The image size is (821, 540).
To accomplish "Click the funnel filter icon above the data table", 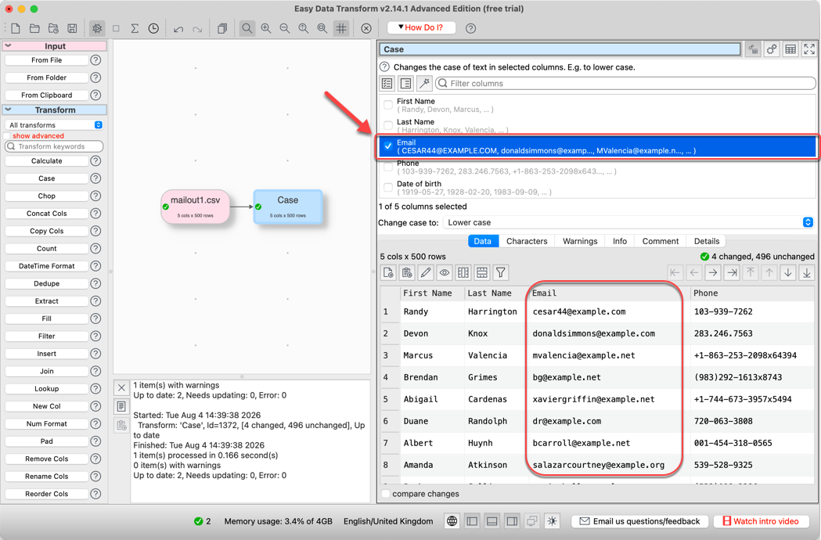I will point(501,272).
